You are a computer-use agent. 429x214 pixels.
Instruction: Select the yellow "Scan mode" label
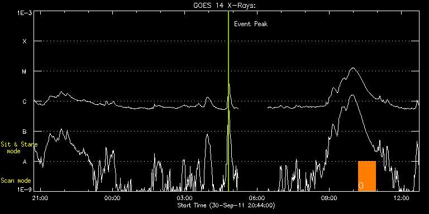coord(16,181)
